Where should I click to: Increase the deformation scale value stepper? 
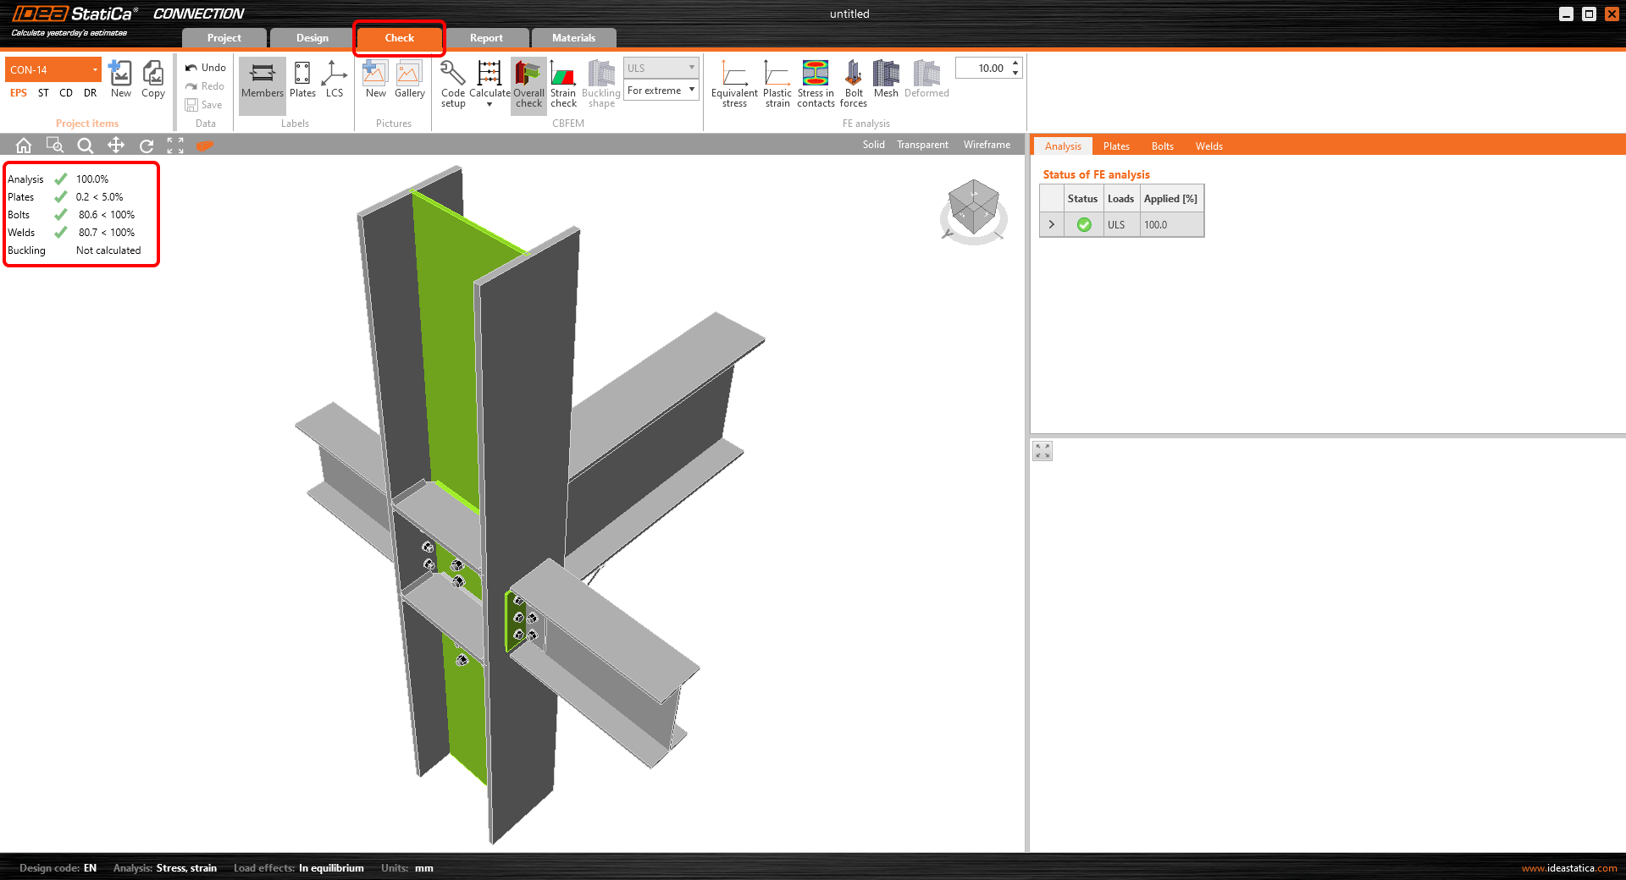click(1015, 63)
